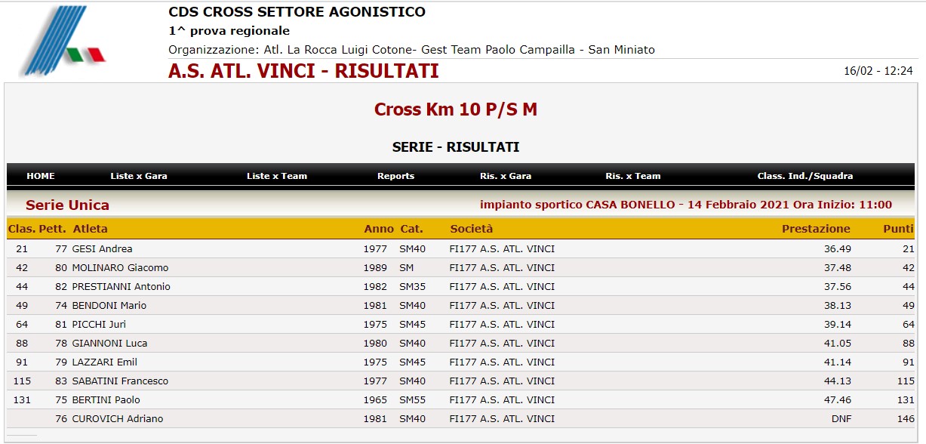Select athlete PRESTIANNI Antonio
The width and height of the screenshot is (926, 444).
pos(121,286)
